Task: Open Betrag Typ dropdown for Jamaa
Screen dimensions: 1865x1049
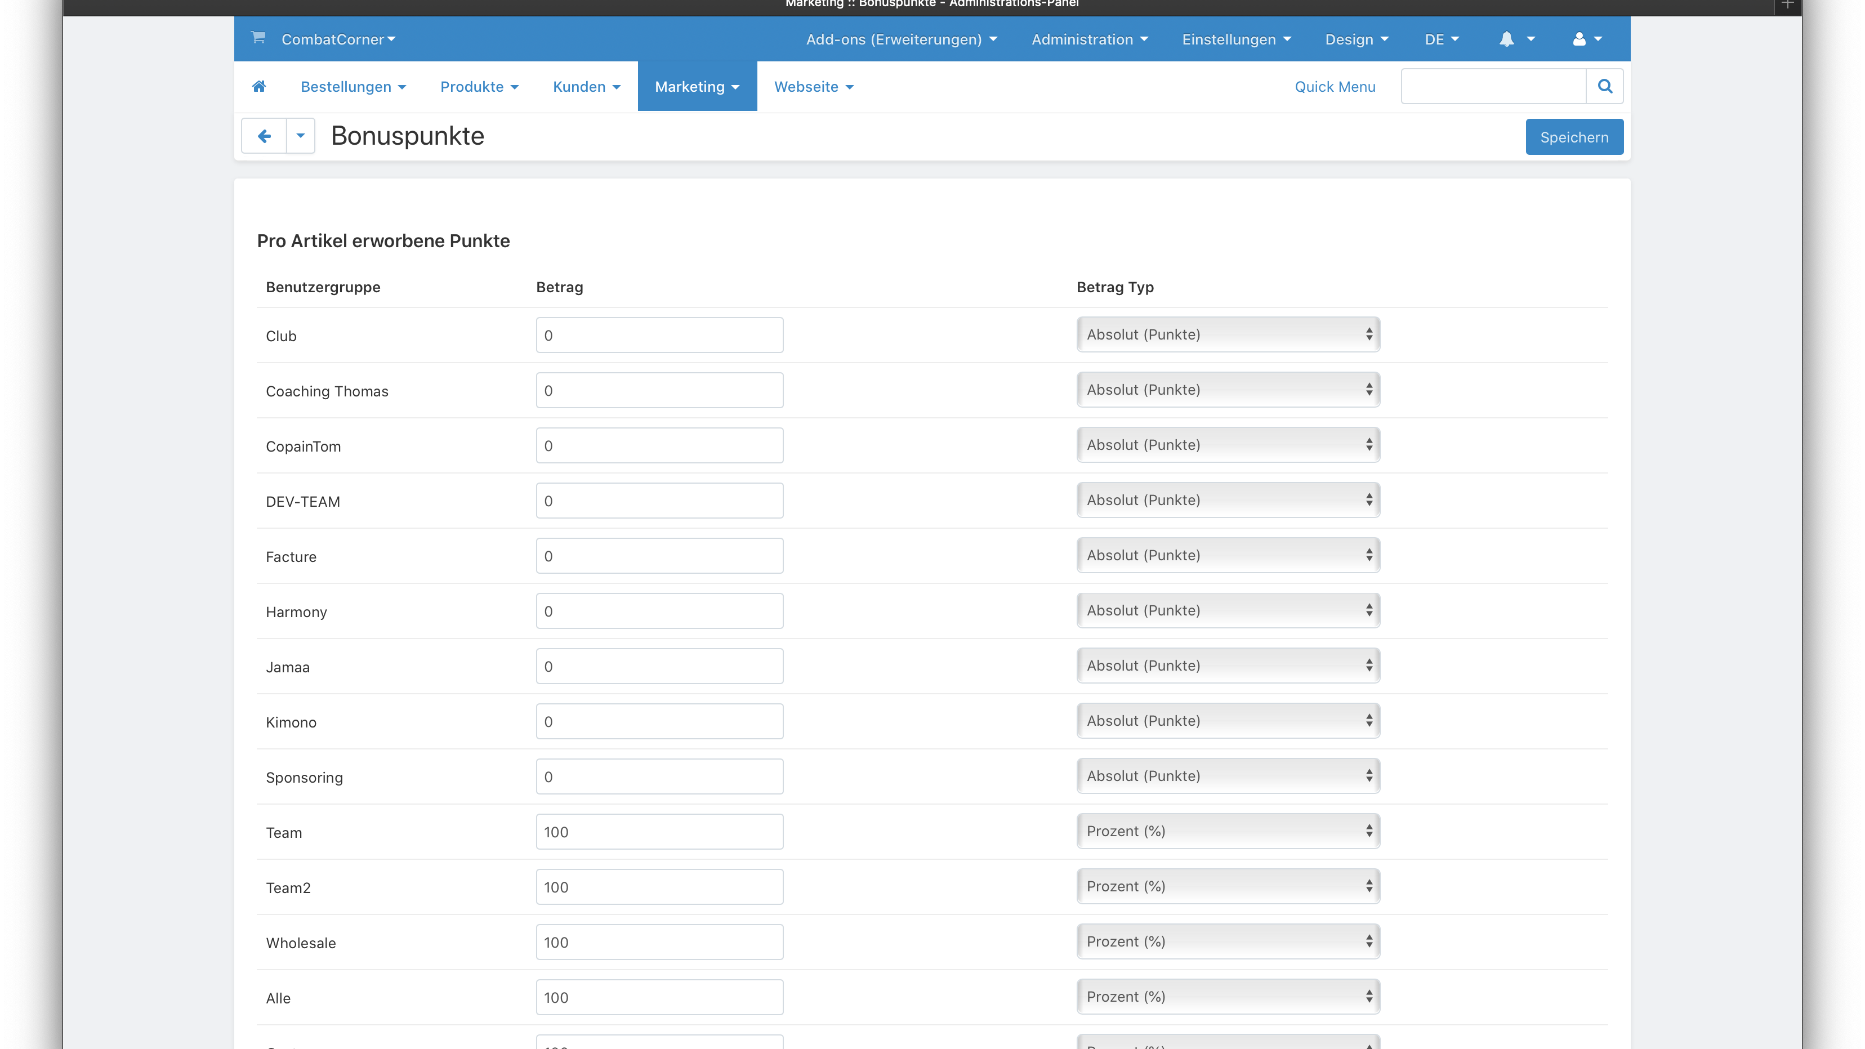Action: [x=1228, y=666]
